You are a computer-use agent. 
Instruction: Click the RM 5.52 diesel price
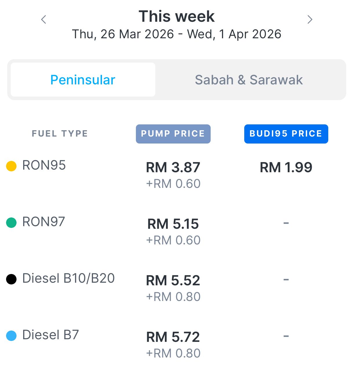tap(173, 281)
